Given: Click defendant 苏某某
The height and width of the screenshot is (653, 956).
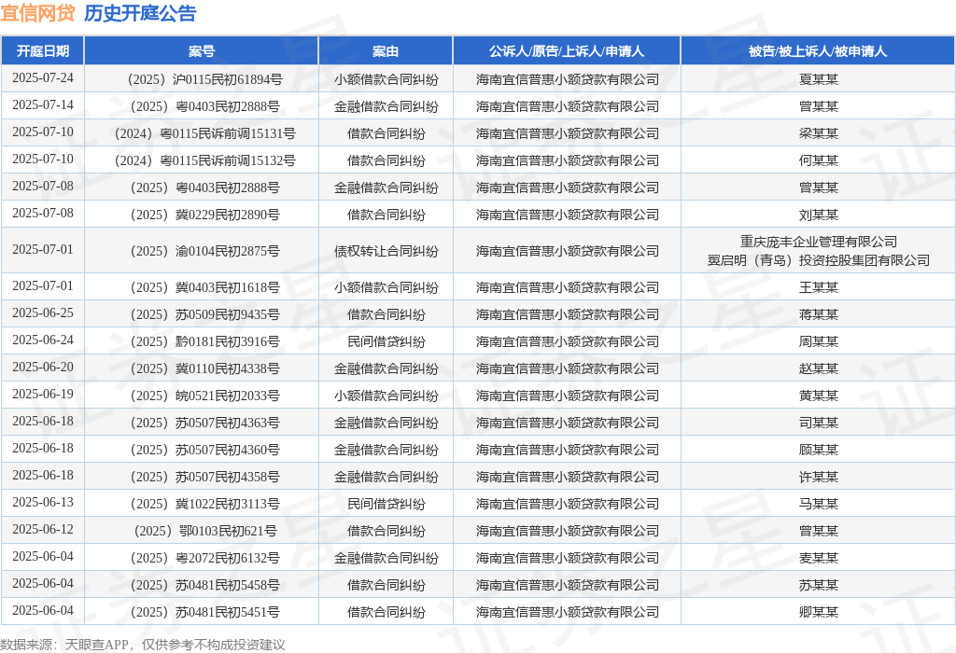Looking at the screenshot, I should click(818, 585).
